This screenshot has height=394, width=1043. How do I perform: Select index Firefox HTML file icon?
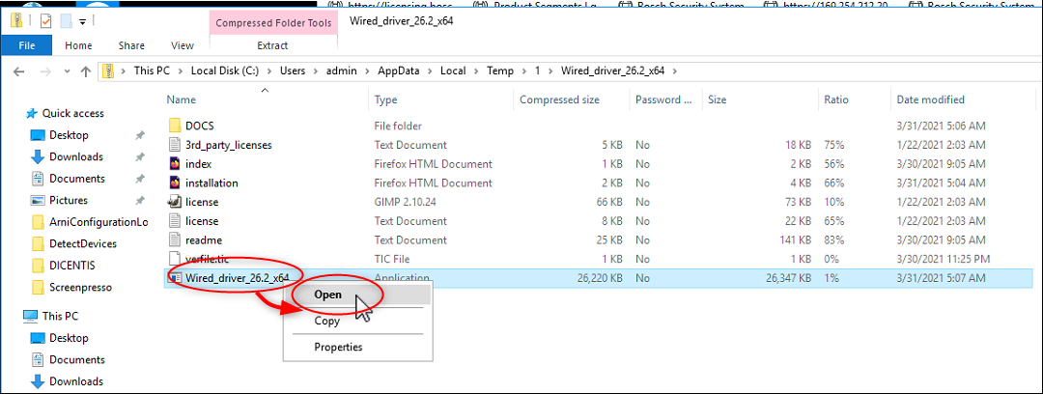[175, 164]
